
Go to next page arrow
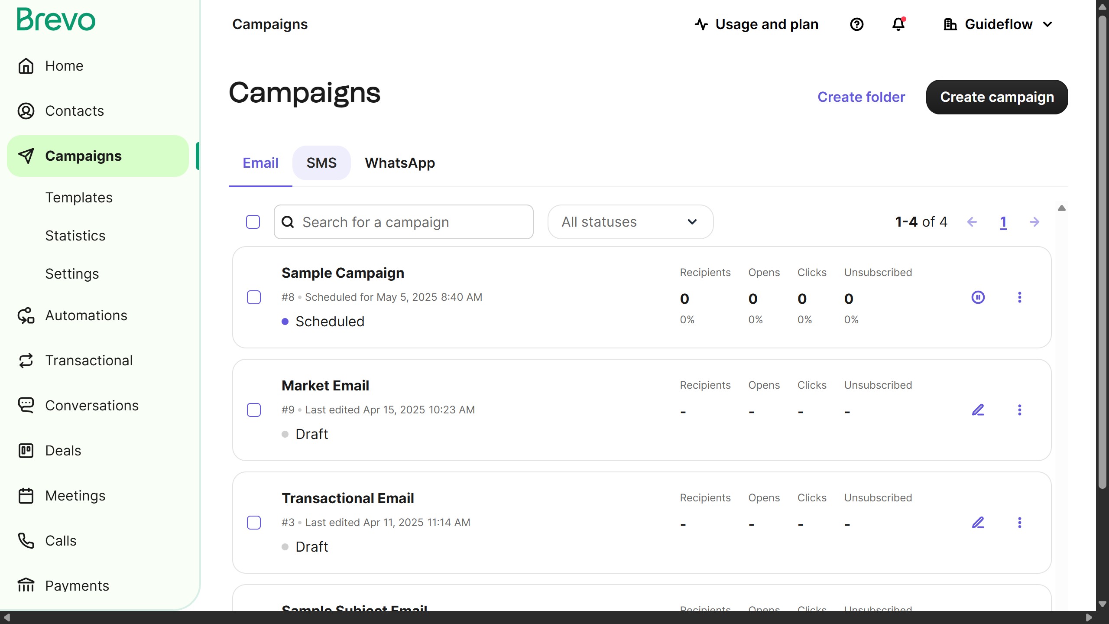(x=1034, y=222)
